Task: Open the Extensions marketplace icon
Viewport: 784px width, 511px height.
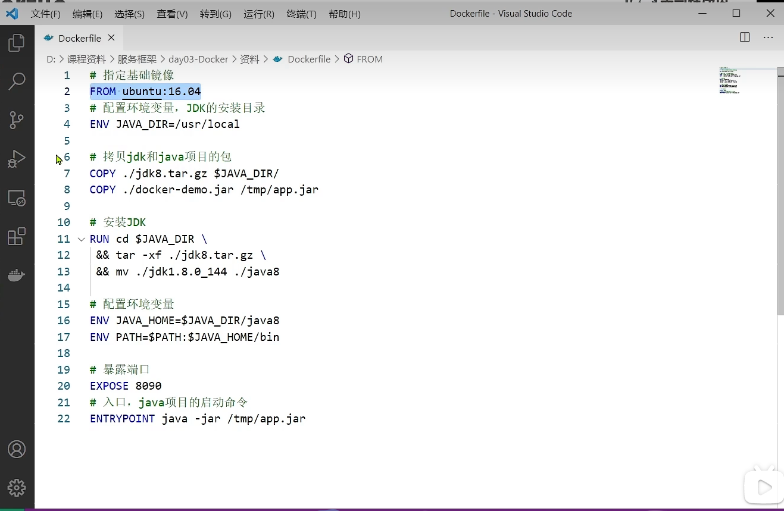Action: point(17,236)
